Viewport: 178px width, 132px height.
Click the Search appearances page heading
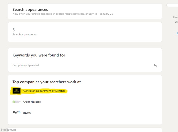tap(30, 10)
